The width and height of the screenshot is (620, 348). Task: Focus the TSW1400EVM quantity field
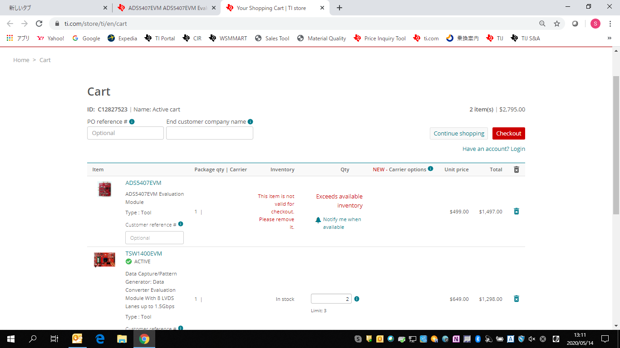(331, 299)
